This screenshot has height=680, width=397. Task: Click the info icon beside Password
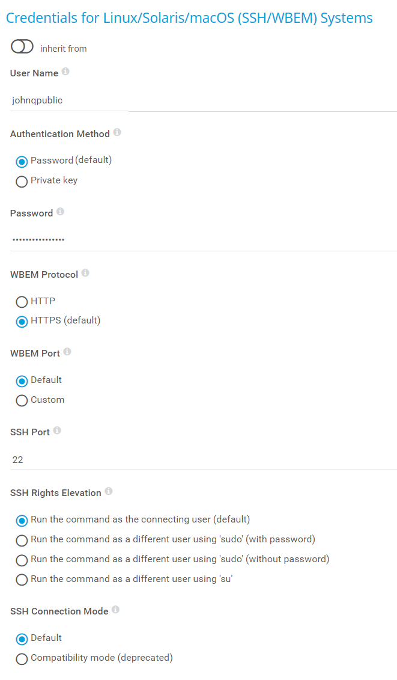[60, 212]
